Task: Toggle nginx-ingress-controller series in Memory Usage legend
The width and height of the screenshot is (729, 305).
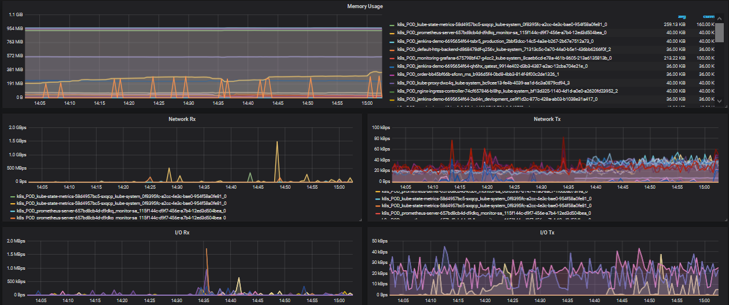Action: pyautogui.click(x=507, y=91)
